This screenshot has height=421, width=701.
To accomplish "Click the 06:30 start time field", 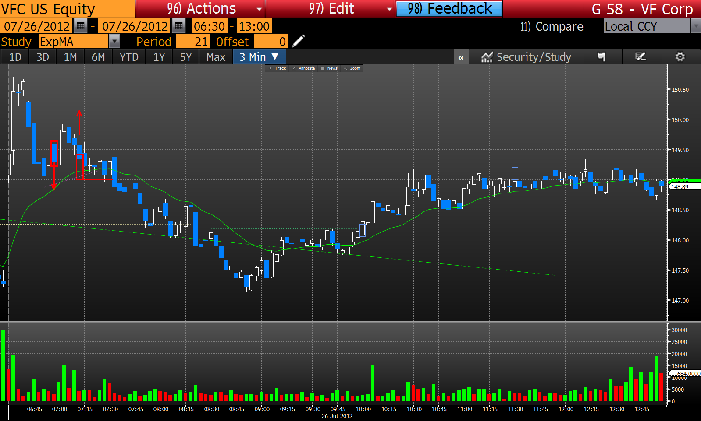I will click(x=210, y=26).
